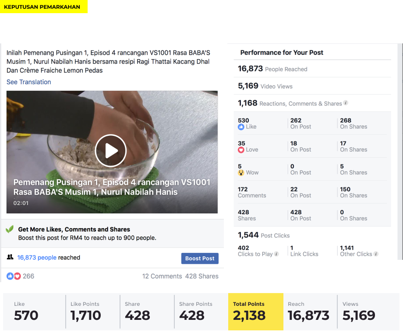
Task: Click the KEPUTUSAN PEMARKAHAN yellow header label
Action: coord(42,7)
